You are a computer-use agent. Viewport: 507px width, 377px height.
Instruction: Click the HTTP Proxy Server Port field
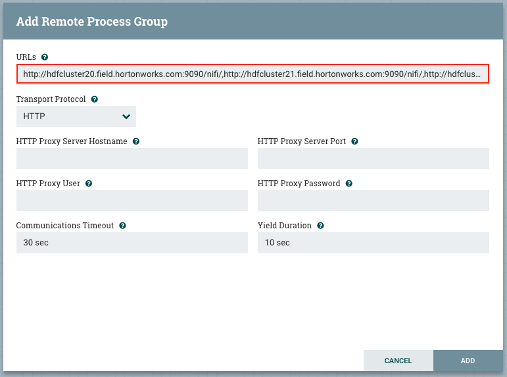[373, 159]
